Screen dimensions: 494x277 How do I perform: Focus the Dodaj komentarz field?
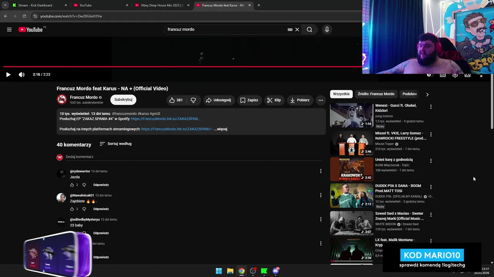coord(193,157)
